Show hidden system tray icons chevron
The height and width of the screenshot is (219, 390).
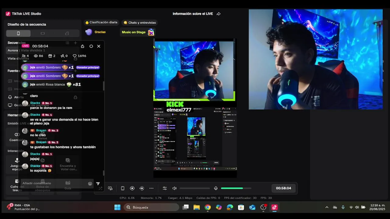point(327,207)
